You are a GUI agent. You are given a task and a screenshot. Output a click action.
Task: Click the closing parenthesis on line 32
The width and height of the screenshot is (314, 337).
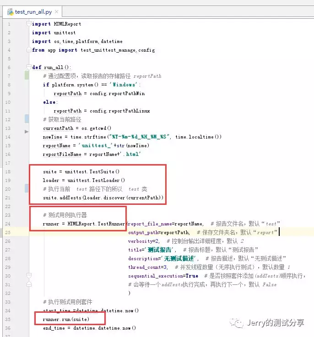129,293
